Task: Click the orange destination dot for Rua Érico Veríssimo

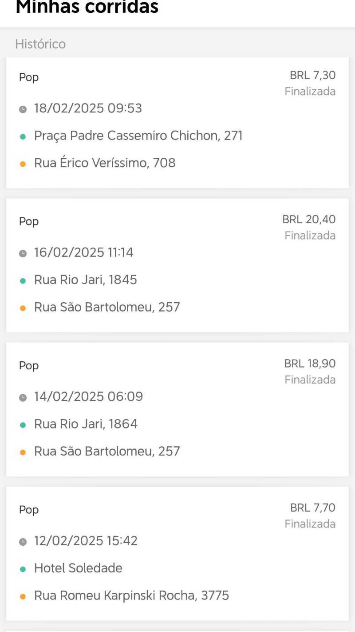Action: [x=23, y=164]
